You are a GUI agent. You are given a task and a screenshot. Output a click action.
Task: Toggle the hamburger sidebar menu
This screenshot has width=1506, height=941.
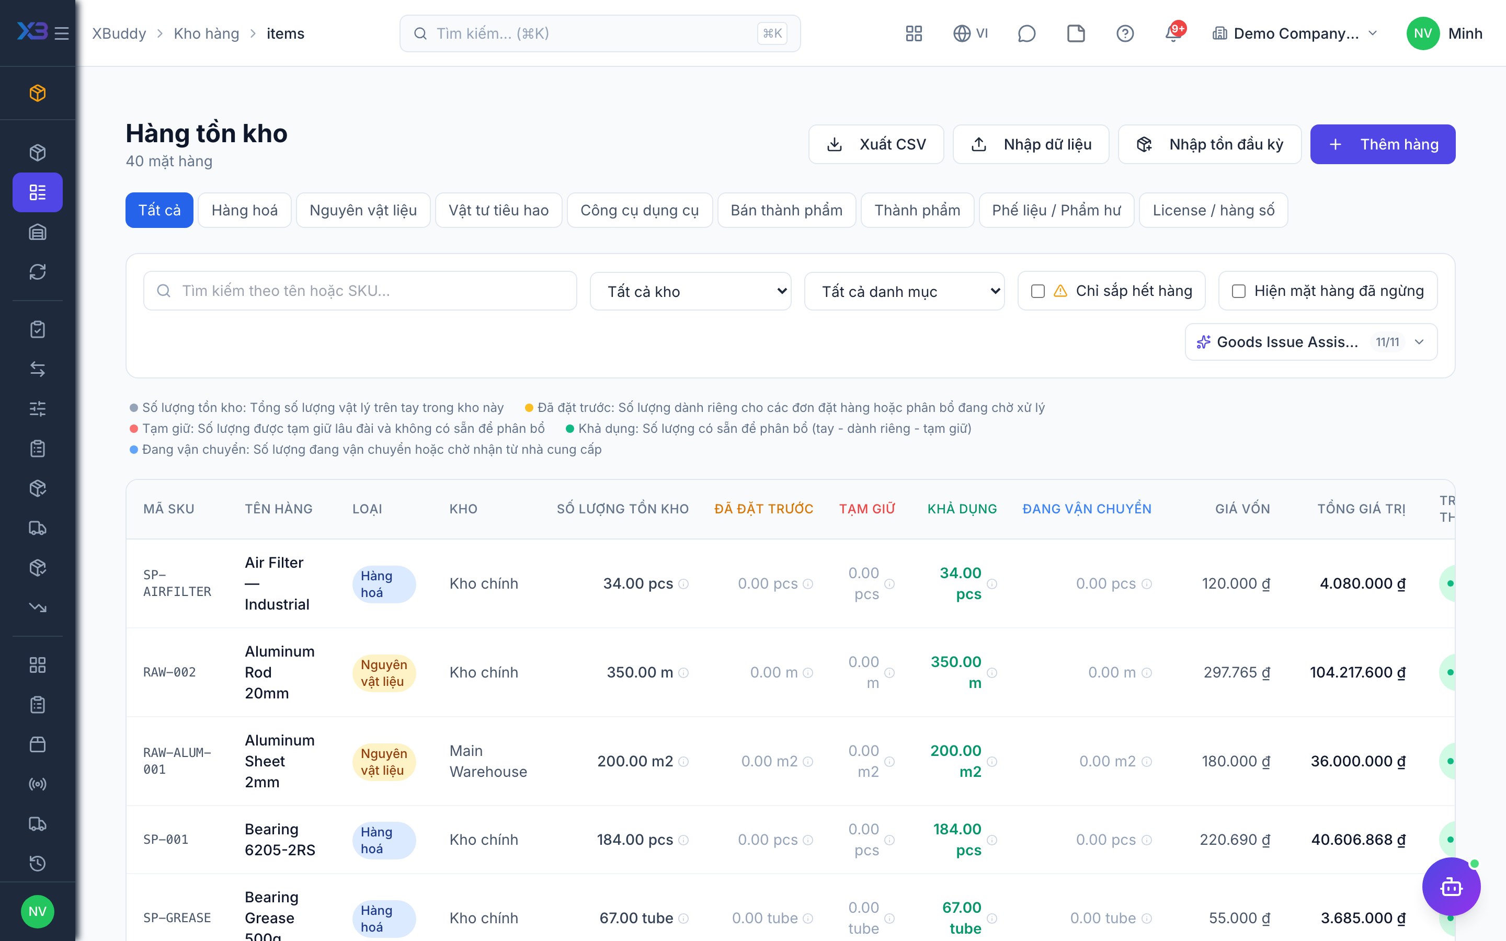pos(62,33)
